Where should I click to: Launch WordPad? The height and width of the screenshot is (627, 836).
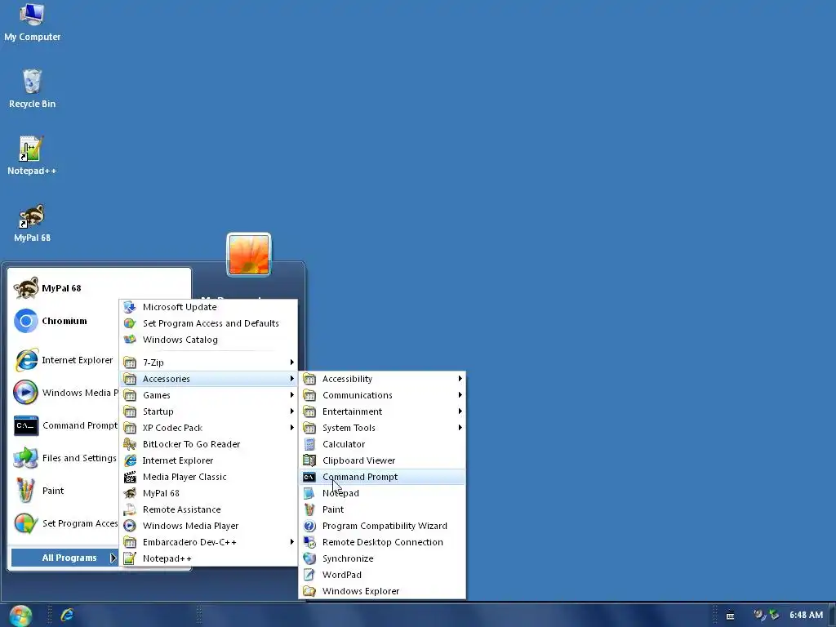[382, 575]
